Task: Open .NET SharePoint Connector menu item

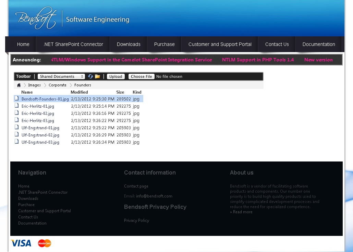Action: pyautogui.click(x=73, y=44)
